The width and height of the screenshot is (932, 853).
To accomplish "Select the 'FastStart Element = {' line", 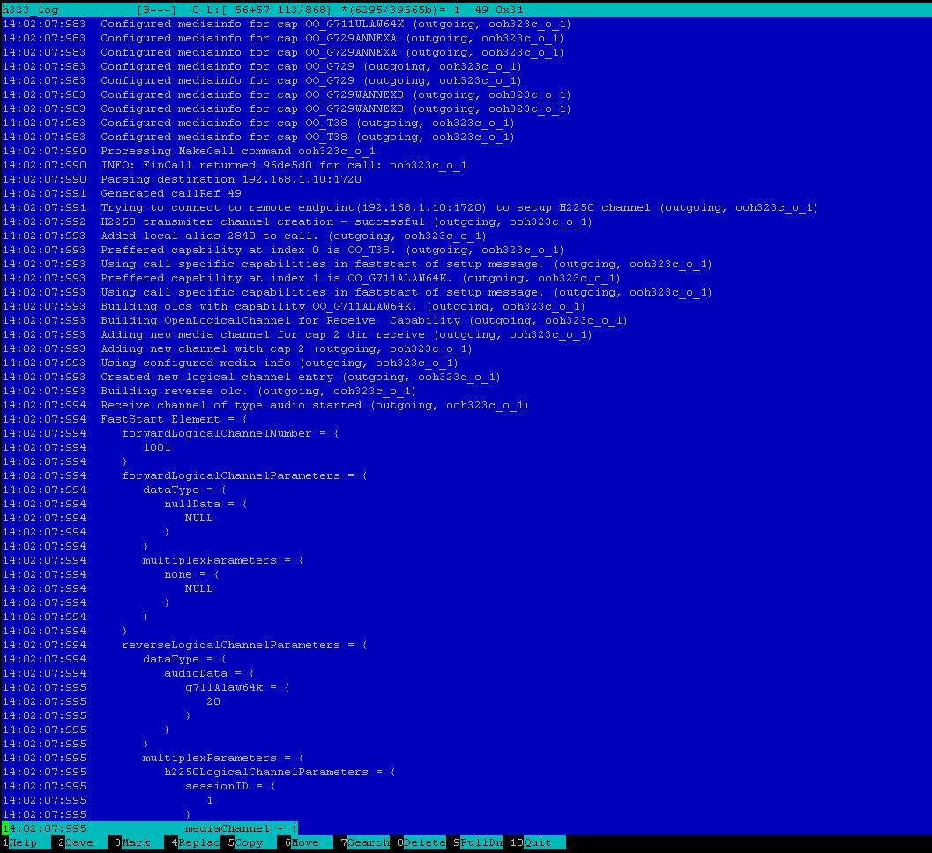I will [174, 419].
